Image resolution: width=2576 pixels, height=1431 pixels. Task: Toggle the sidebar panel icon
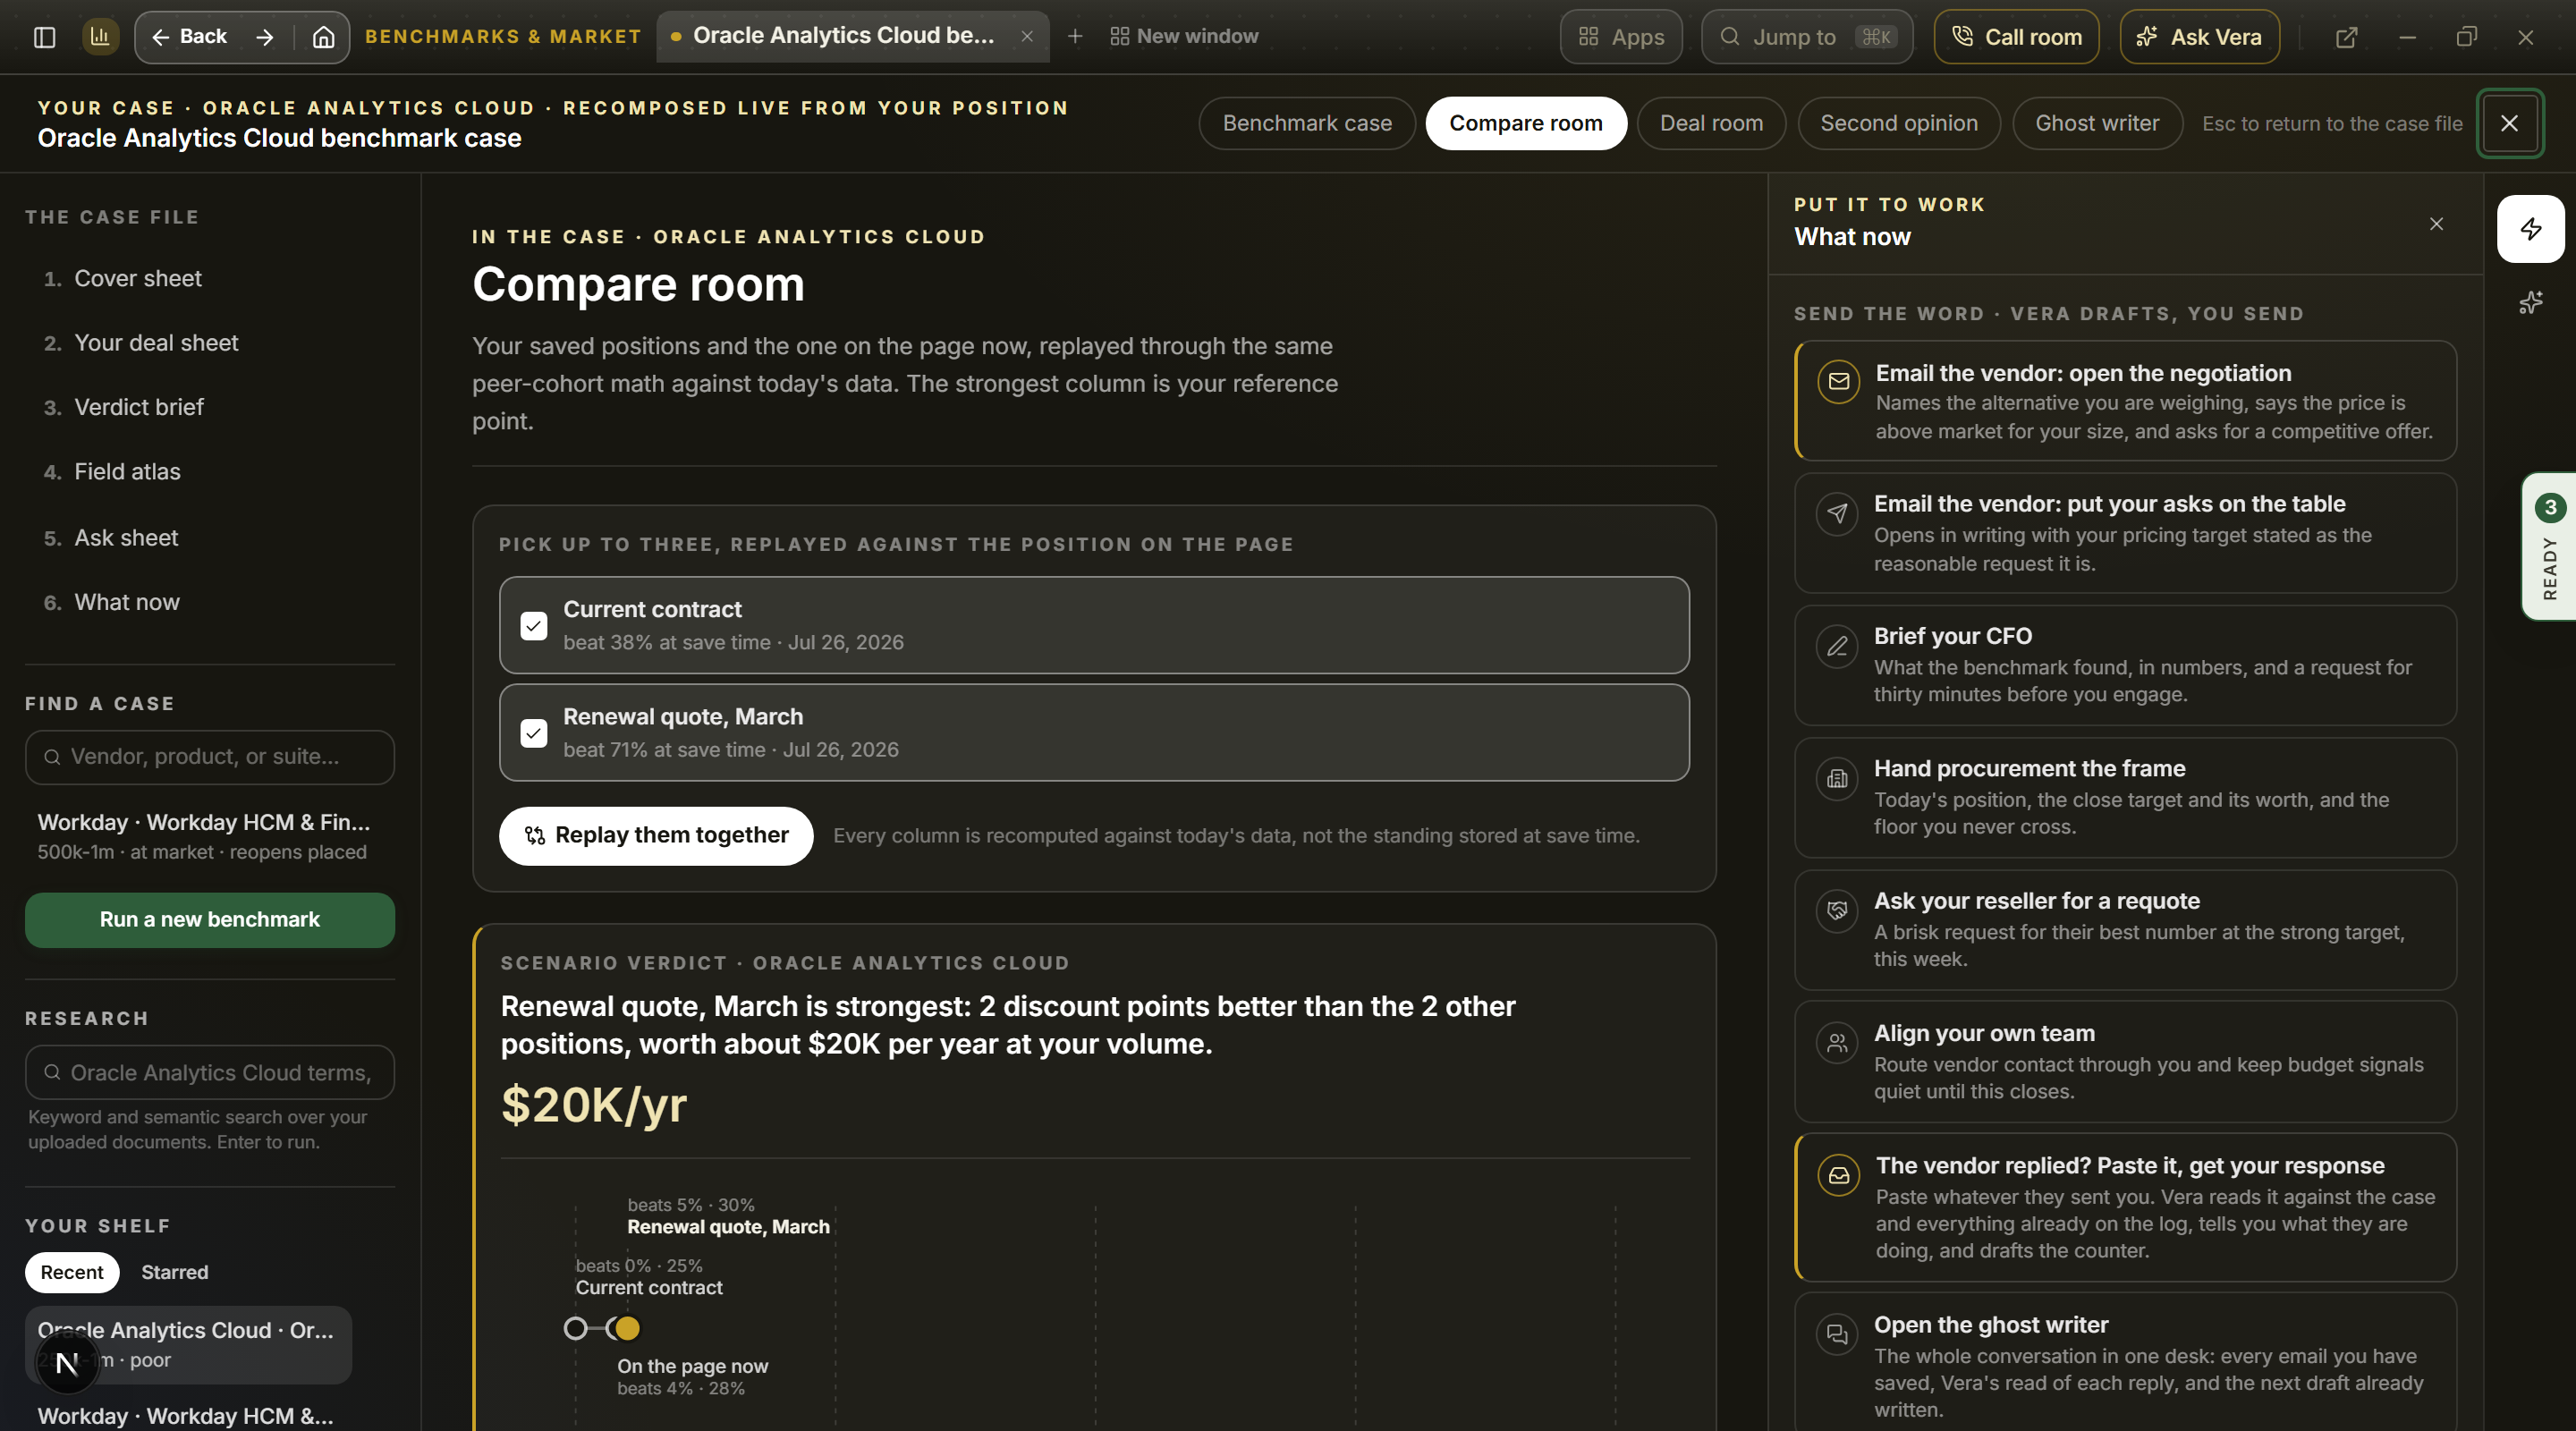click(x=44, y=37)
